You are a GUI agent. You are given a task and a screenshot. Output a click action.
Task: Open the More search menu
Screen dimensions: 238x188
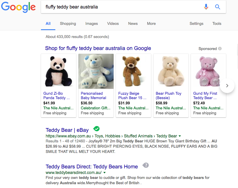pyautogui.click(x=151, y=23)
